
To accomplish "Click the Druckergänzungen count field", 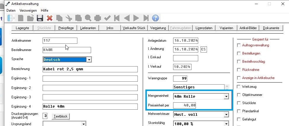I will click(45, 116).
